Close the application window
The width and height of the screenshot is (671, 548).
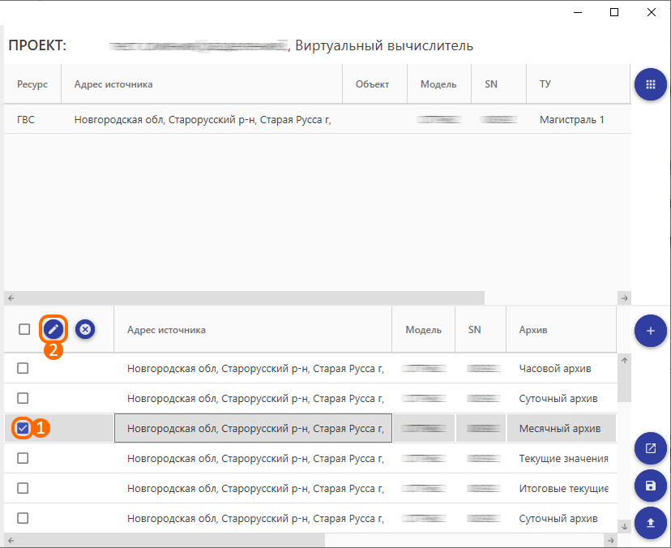pyautogui.click(x=652, y=12)
